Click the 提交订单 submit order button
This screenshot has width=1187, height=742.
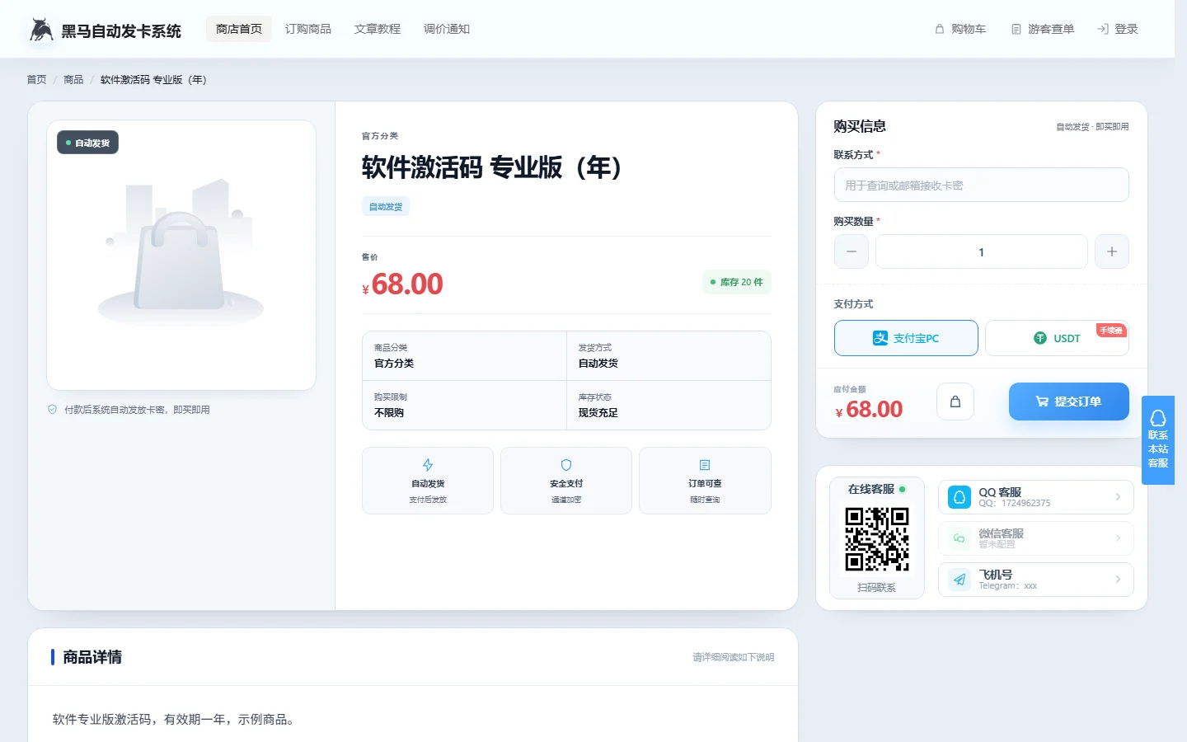click(1069, 402)
